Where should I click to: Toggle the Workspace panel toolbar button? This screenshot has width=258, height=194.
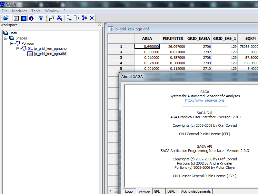click(16, 18)
